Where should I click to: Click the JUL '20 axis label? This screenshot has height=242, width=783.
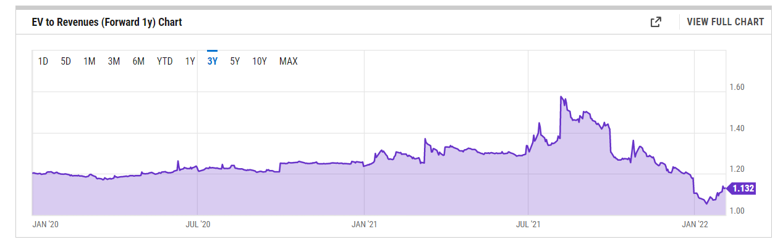(x=198, y=225)
